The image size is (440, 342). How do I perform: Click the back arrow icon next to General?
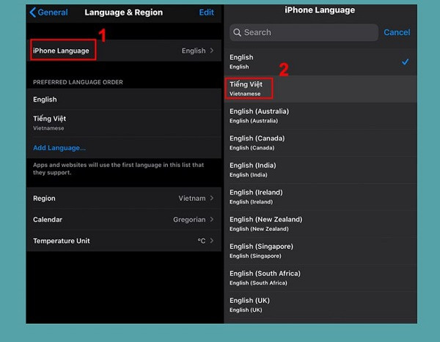pos(32,12)
